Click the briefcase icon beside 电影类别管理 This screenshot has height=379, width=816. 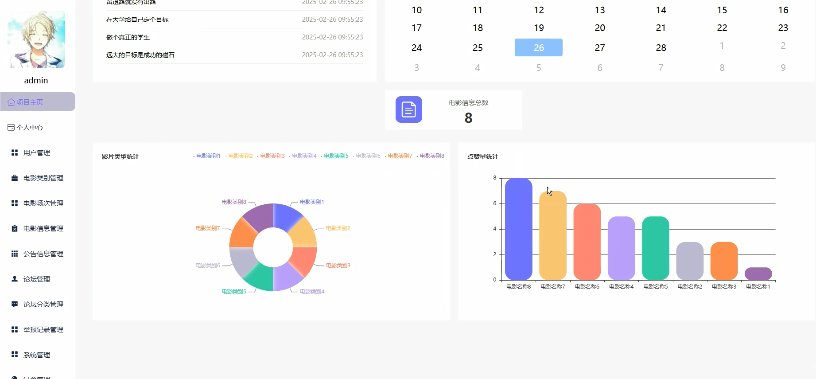pos(15,178)
